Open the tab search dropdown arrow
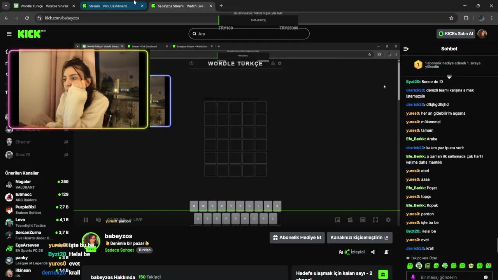The image size is (498, 280). coord(5,6)
